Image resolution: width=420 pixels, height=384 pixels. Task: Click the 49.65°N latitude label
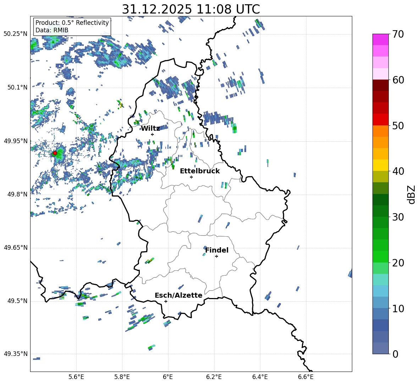(16, 248)
